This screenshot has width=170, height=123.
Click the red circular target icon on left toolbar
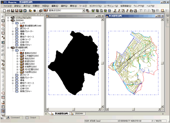pyautogui.click(x=3, y=93)
